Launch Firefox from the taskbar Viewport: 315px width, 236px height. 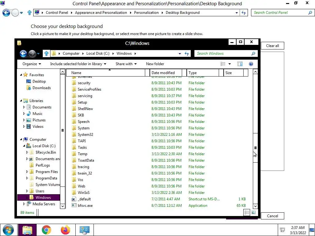(66, 230)
